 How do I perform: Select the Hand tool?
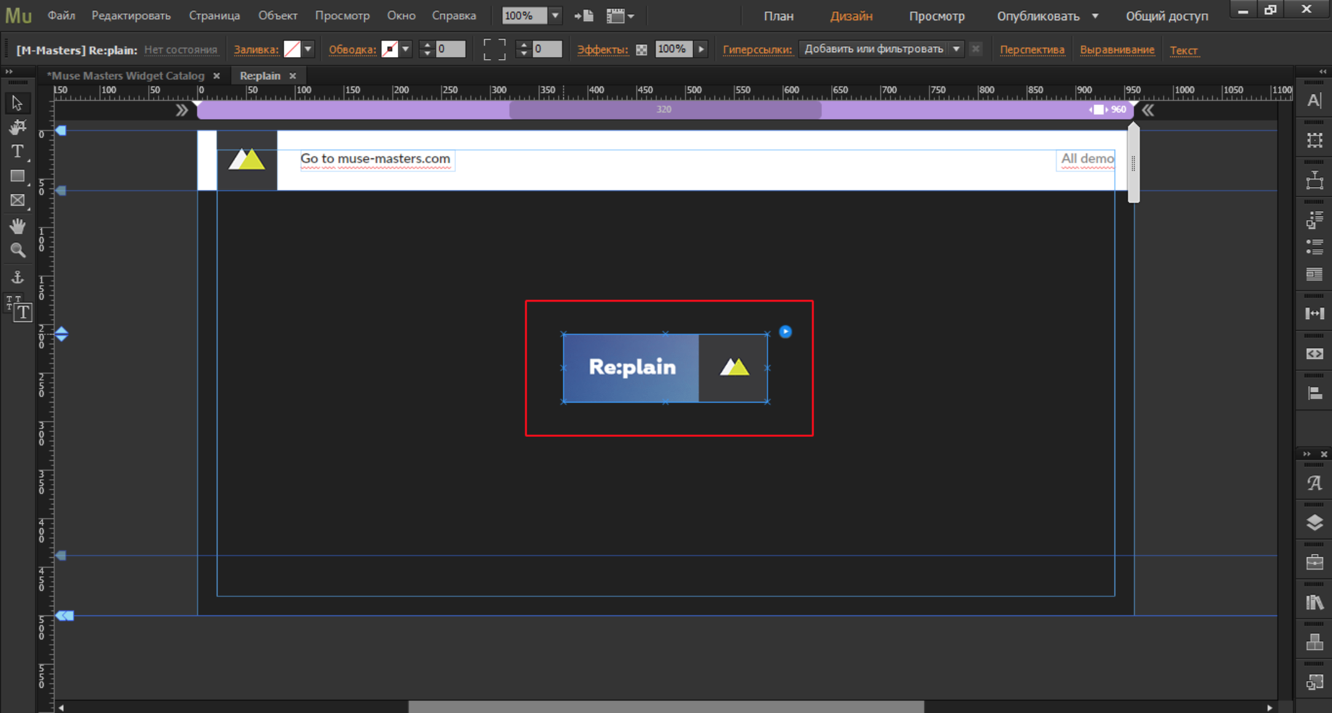(x=17, y=226)
